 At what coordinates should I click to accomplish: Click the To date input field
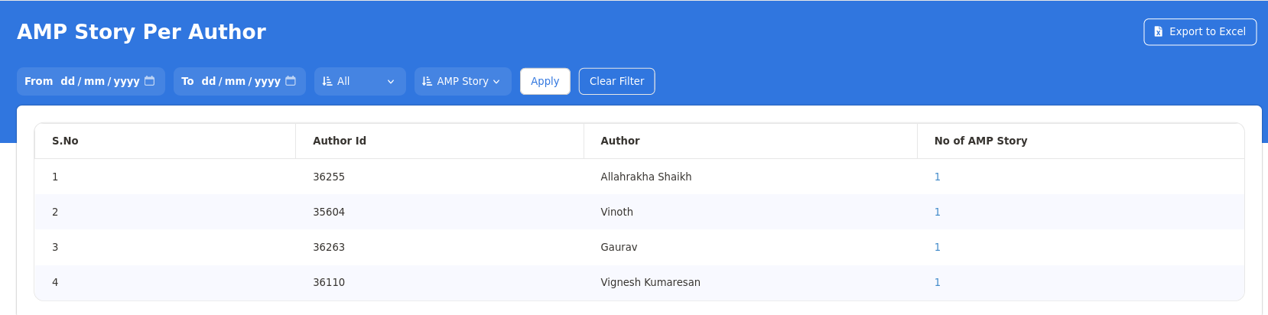point(240,81)
